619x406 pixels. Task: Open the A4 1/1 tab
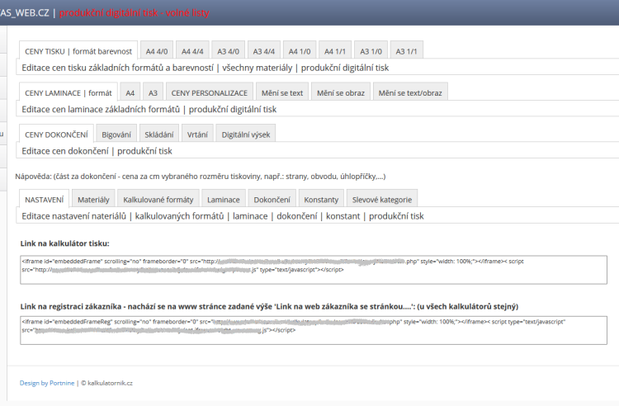click(x=335, y=51)
